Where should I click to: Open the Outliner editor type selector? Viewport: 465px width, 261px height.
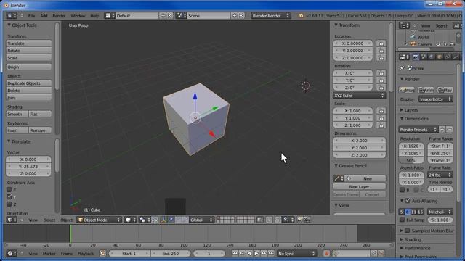tap(404, 26)
